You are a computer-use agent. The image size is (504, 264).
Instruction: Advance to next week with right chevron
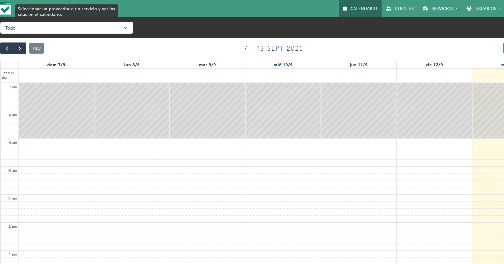20,48
